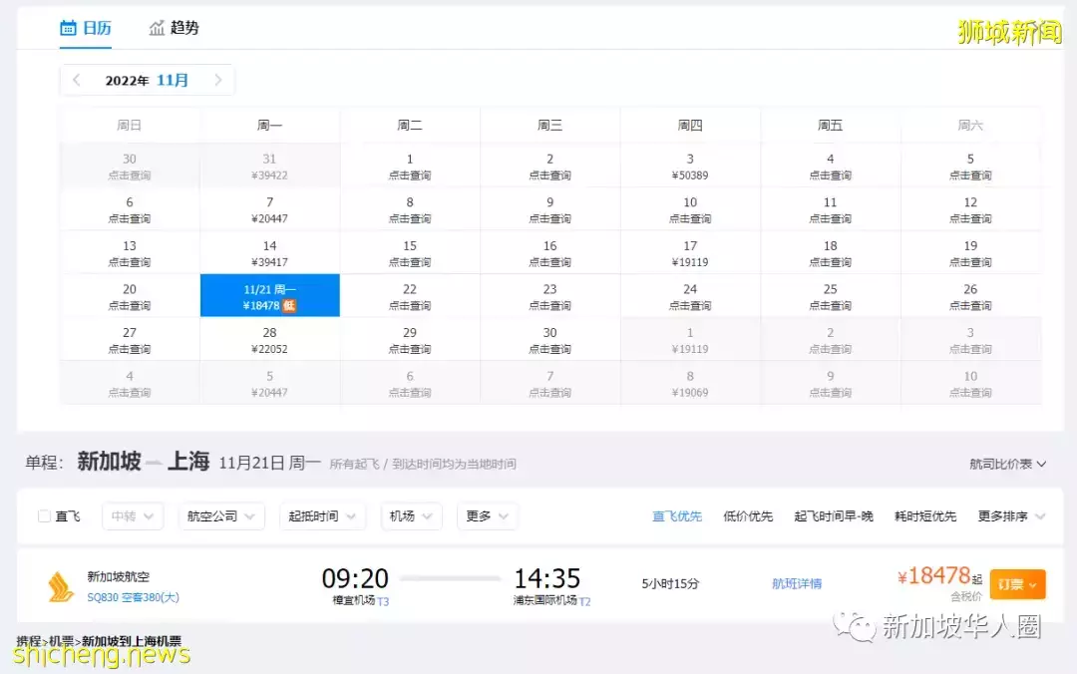Open the 中转 transfer dropdown

point(132,515)
